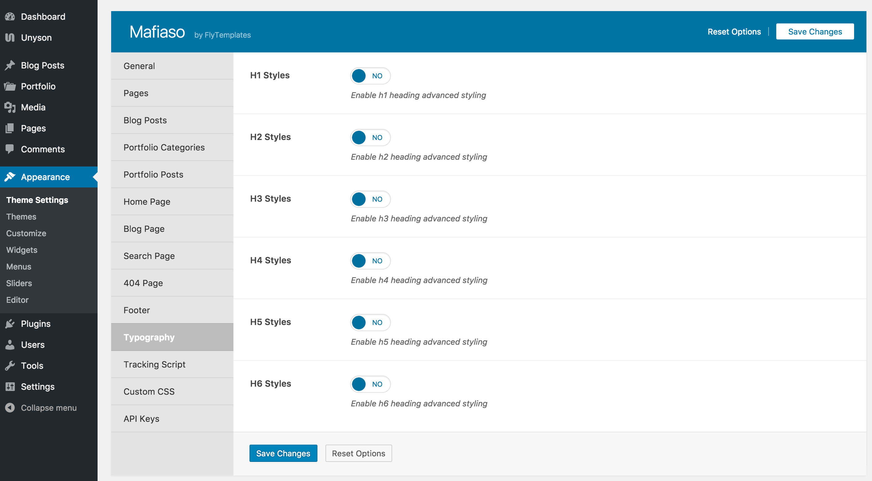
Task: Switch to the Footer options tab
Action: pos(136,310)
